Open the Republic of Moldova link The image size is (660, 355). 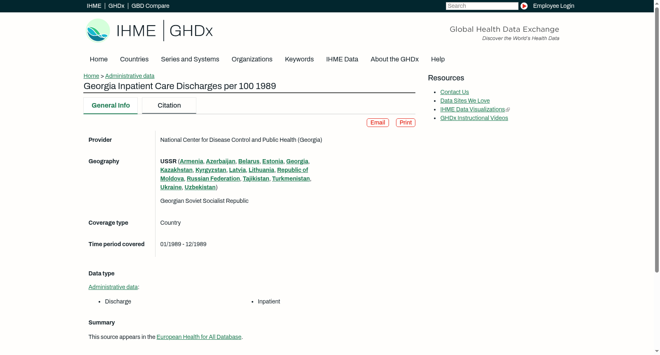pyautogui.click(x=292, y=170)
